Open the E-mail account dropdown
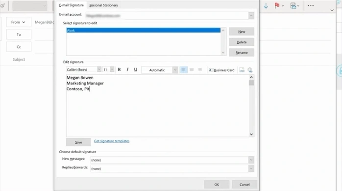The height and width of the screenshot is (191, 342). (251, 16)
